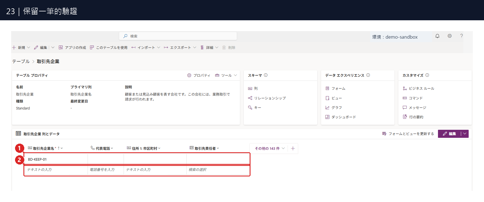Click the 新規 plus icon
The width and height of the screenshot is (484, 202).
click(14, 48)
